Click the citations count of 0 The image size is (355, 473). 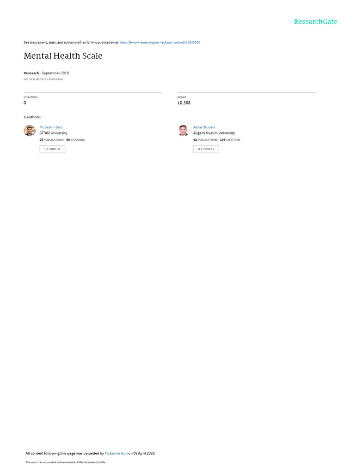[25, 103]
